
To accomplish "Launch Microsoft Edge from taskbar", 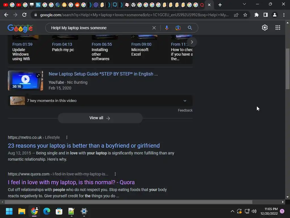I will point(47,211).
